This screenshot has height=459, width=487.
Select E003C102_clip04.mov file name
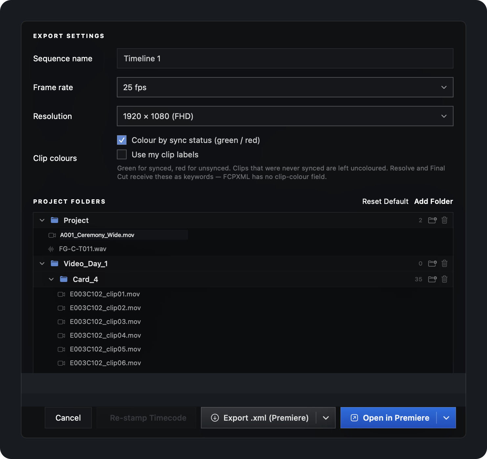click(x=105, y=335)
